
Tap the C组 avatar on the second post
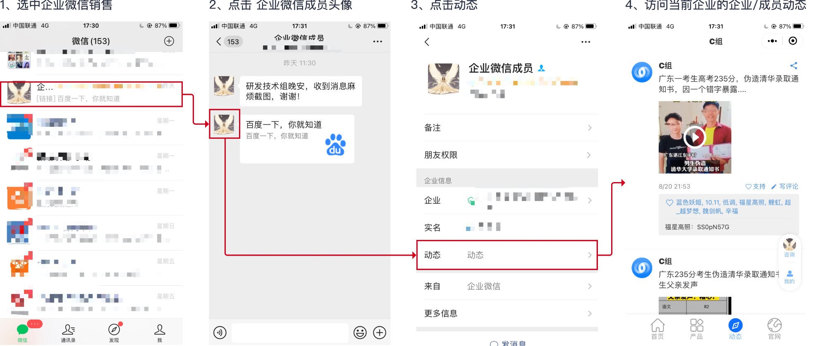642,268
